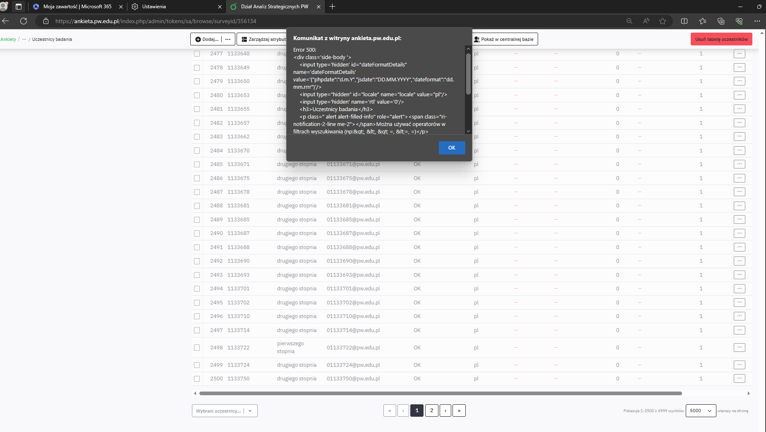This screenshot has height=432, width=766.
Task: Open browser settings and more menu
Action: [757, 21]
